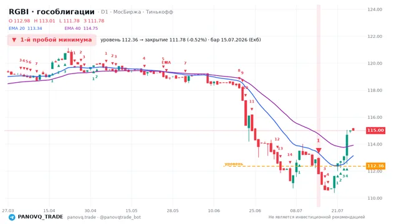The image size is (399, 224).
Task: Click the 120.00 price axis label
Action: pos(375,63)
